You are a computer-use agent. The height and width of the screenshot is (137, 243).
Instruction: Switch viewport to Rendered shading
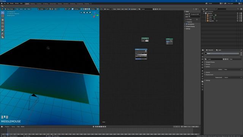tap(90, 9)
